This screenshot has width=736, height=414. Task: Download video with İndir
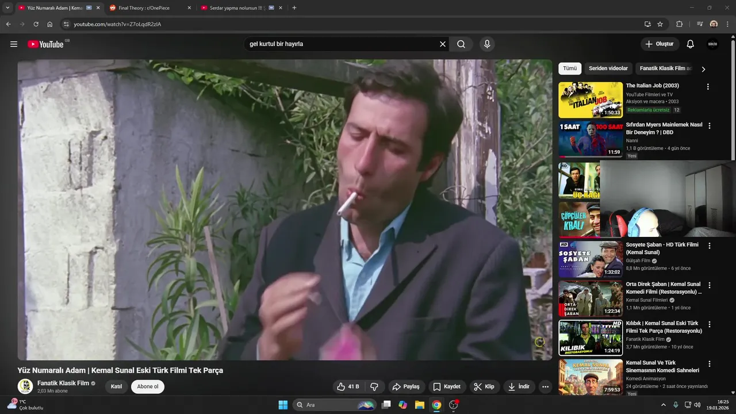[x=519, y=386]
